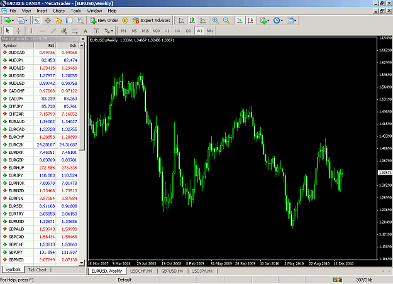393x284 pixels.
Task: Click the Profiles icon
Action: click(x=21, y=21)
